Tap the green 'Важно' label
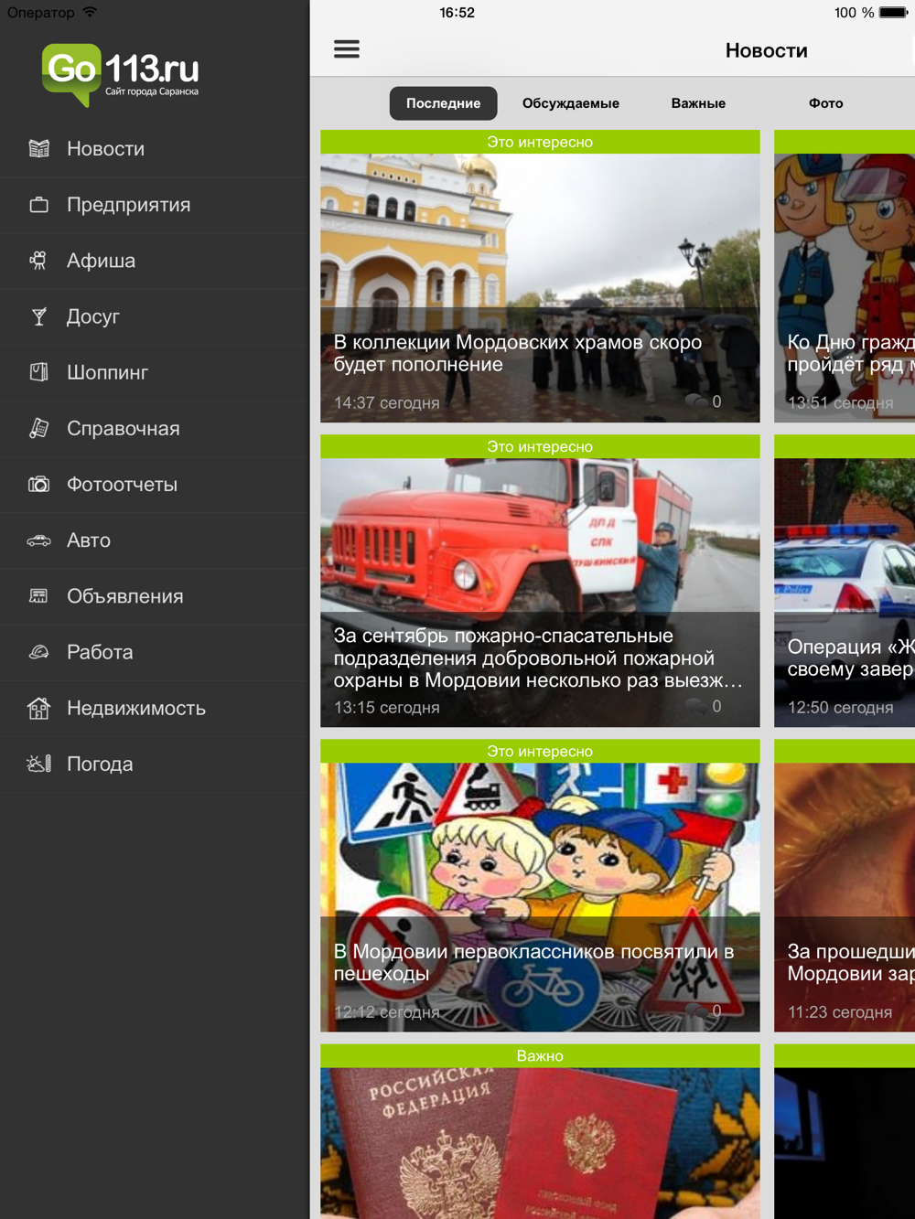Screen dimensions: 915x1219 click(540, 1055)
